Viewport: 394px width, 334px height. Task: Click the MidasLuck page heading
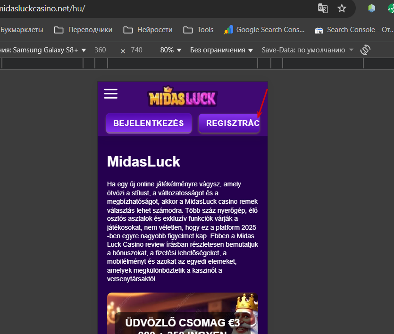(143, 161)
